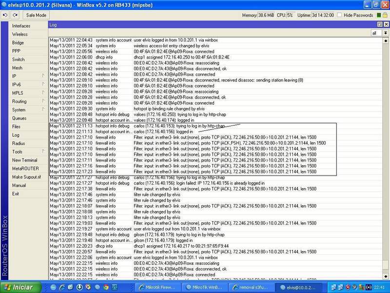
Task: Select 'login failed: IP 172.16.40.156 is already logged in' row
Action: click(215, 183)
